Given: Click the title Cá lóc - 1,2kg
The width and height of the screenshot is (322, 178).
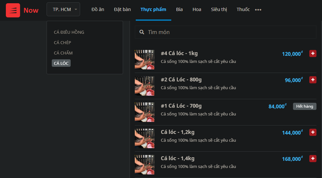Looking at the screenshot, I should click(x=178, y=132).
